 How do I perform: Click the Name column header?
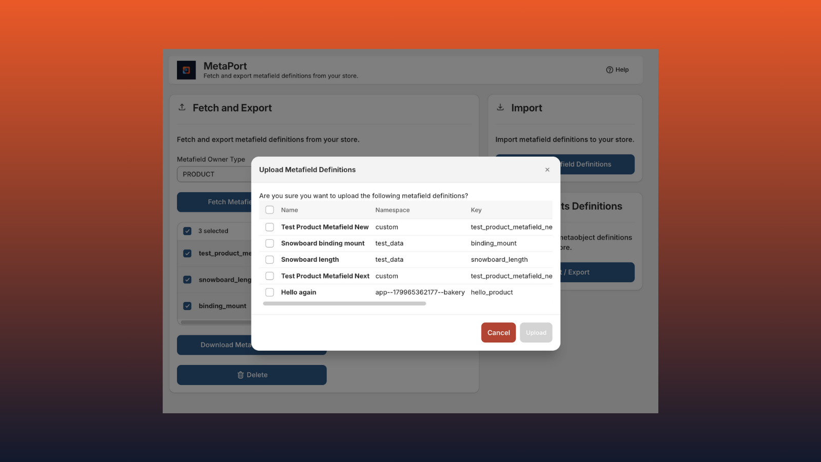(289, 210)
